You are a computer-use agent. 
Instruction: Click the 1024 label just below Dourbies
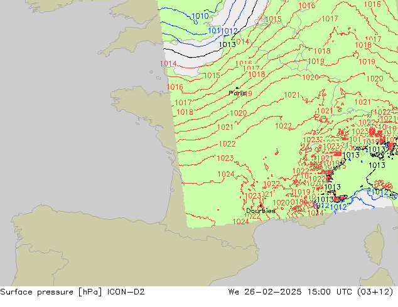(x=240, y=222)
